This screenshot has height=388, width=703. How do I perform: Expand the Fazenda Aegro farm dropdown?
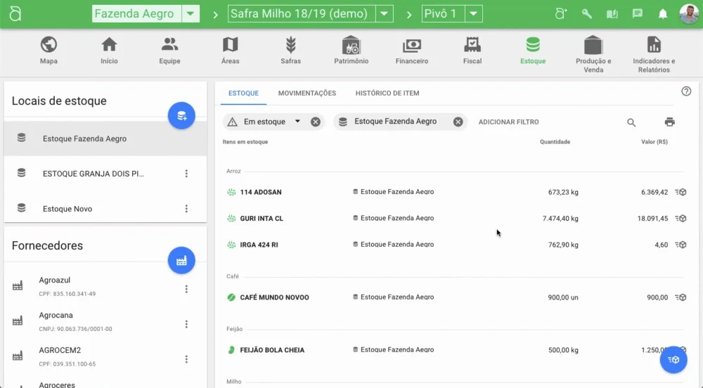[x=191, y=14]
